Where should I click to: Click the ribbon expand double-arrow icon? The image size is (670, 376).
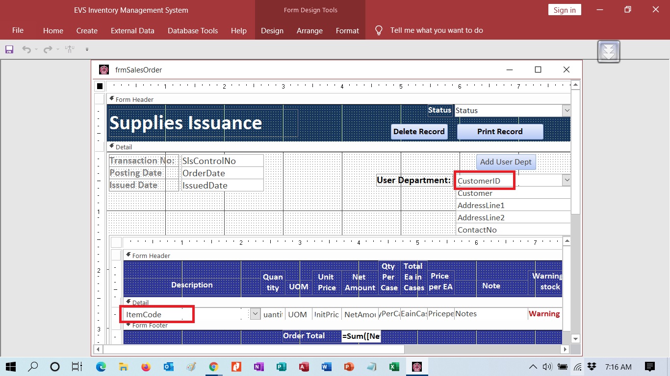pos(609,51)
